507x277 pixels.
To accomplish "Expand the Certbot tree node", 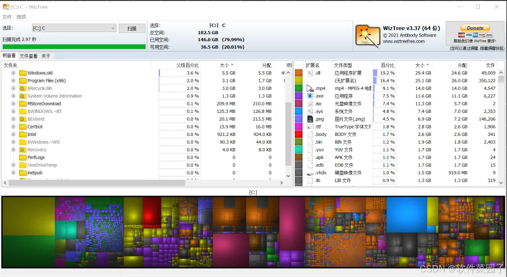I will click(13, 127).
